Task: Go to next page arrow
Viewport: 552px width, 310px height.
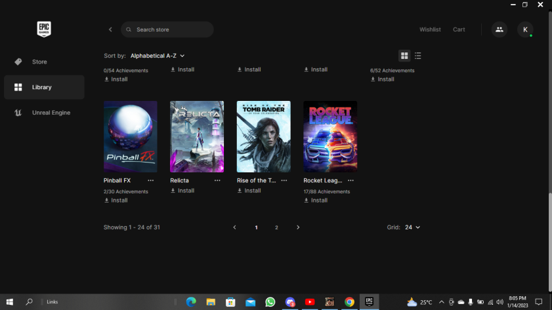Action: tap(298, 227)
